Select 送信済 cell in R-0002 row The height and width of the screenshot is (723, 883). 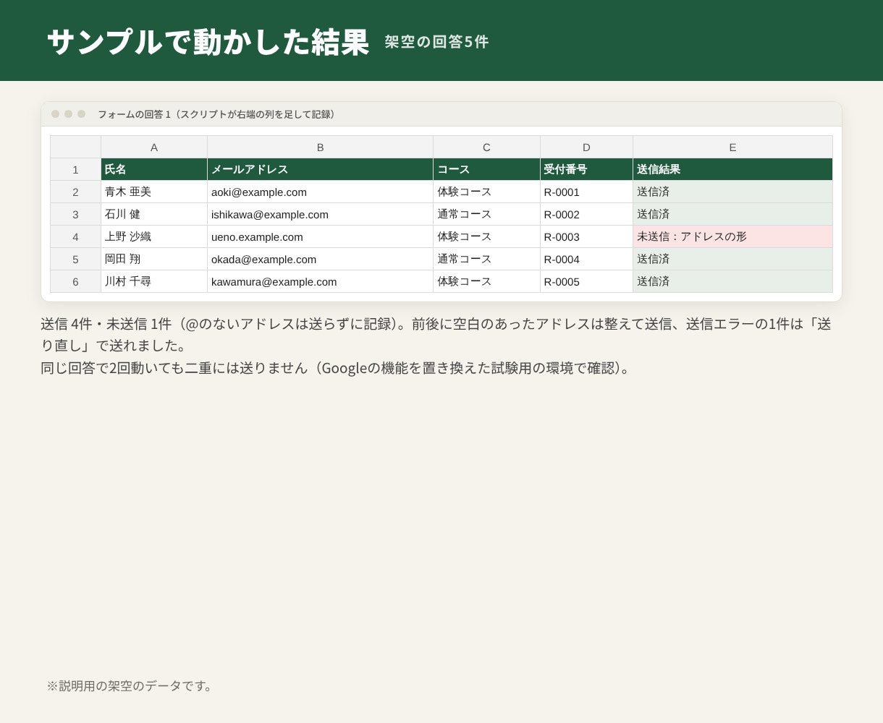point(733,214)
